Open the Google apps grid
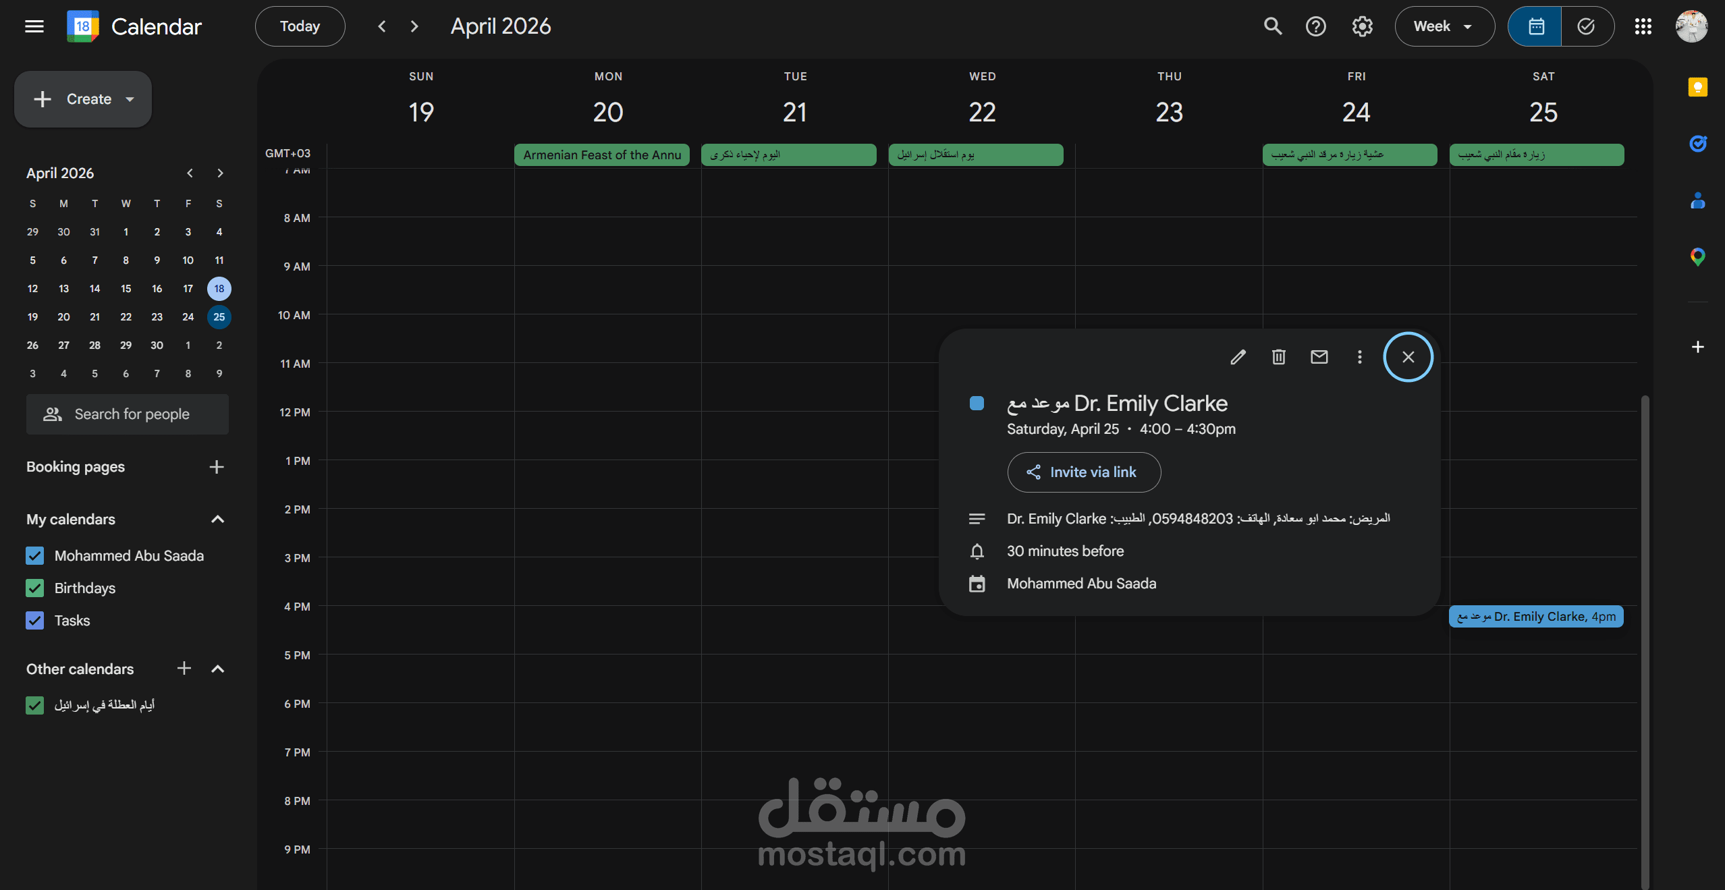 1643,26
